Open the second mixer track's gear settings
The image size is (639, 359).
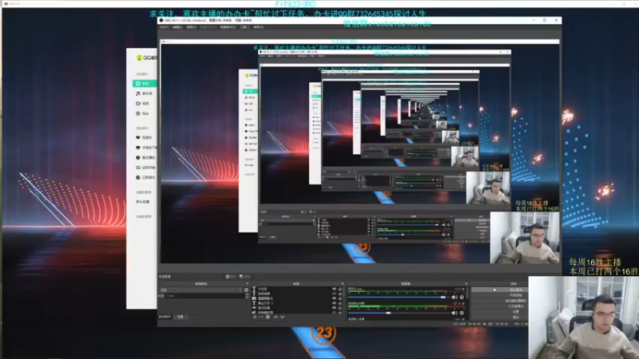coord(462,313)
